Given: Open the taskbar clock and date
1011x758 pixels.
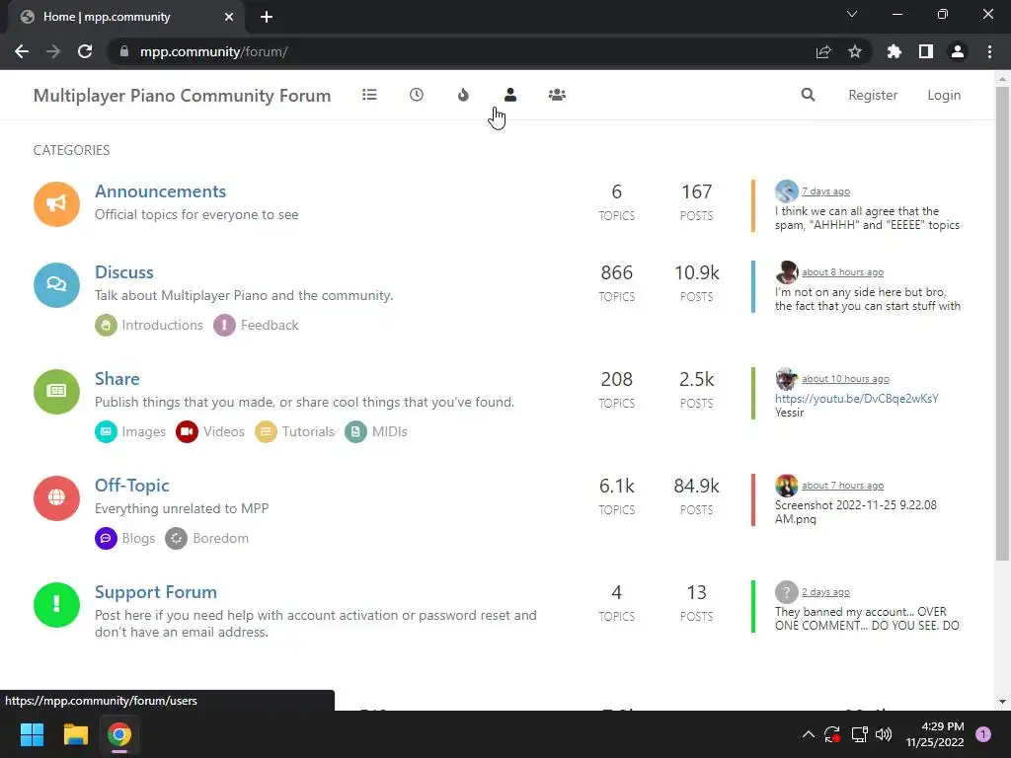Looking at the screenshot, I should click(x=935, y=734).
